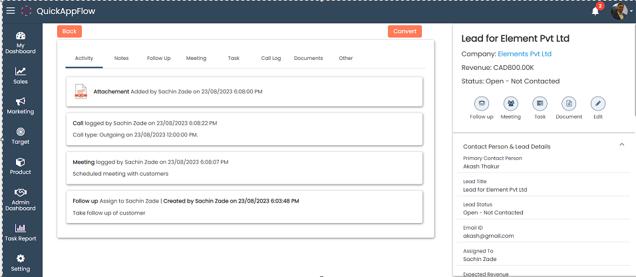Open My Dashboard in sidebar
This screenshot has width=636, height=277.
pos(21,42)
